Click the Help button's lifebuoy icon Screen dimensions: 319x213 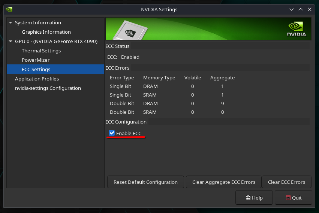[x=248, y=198]
